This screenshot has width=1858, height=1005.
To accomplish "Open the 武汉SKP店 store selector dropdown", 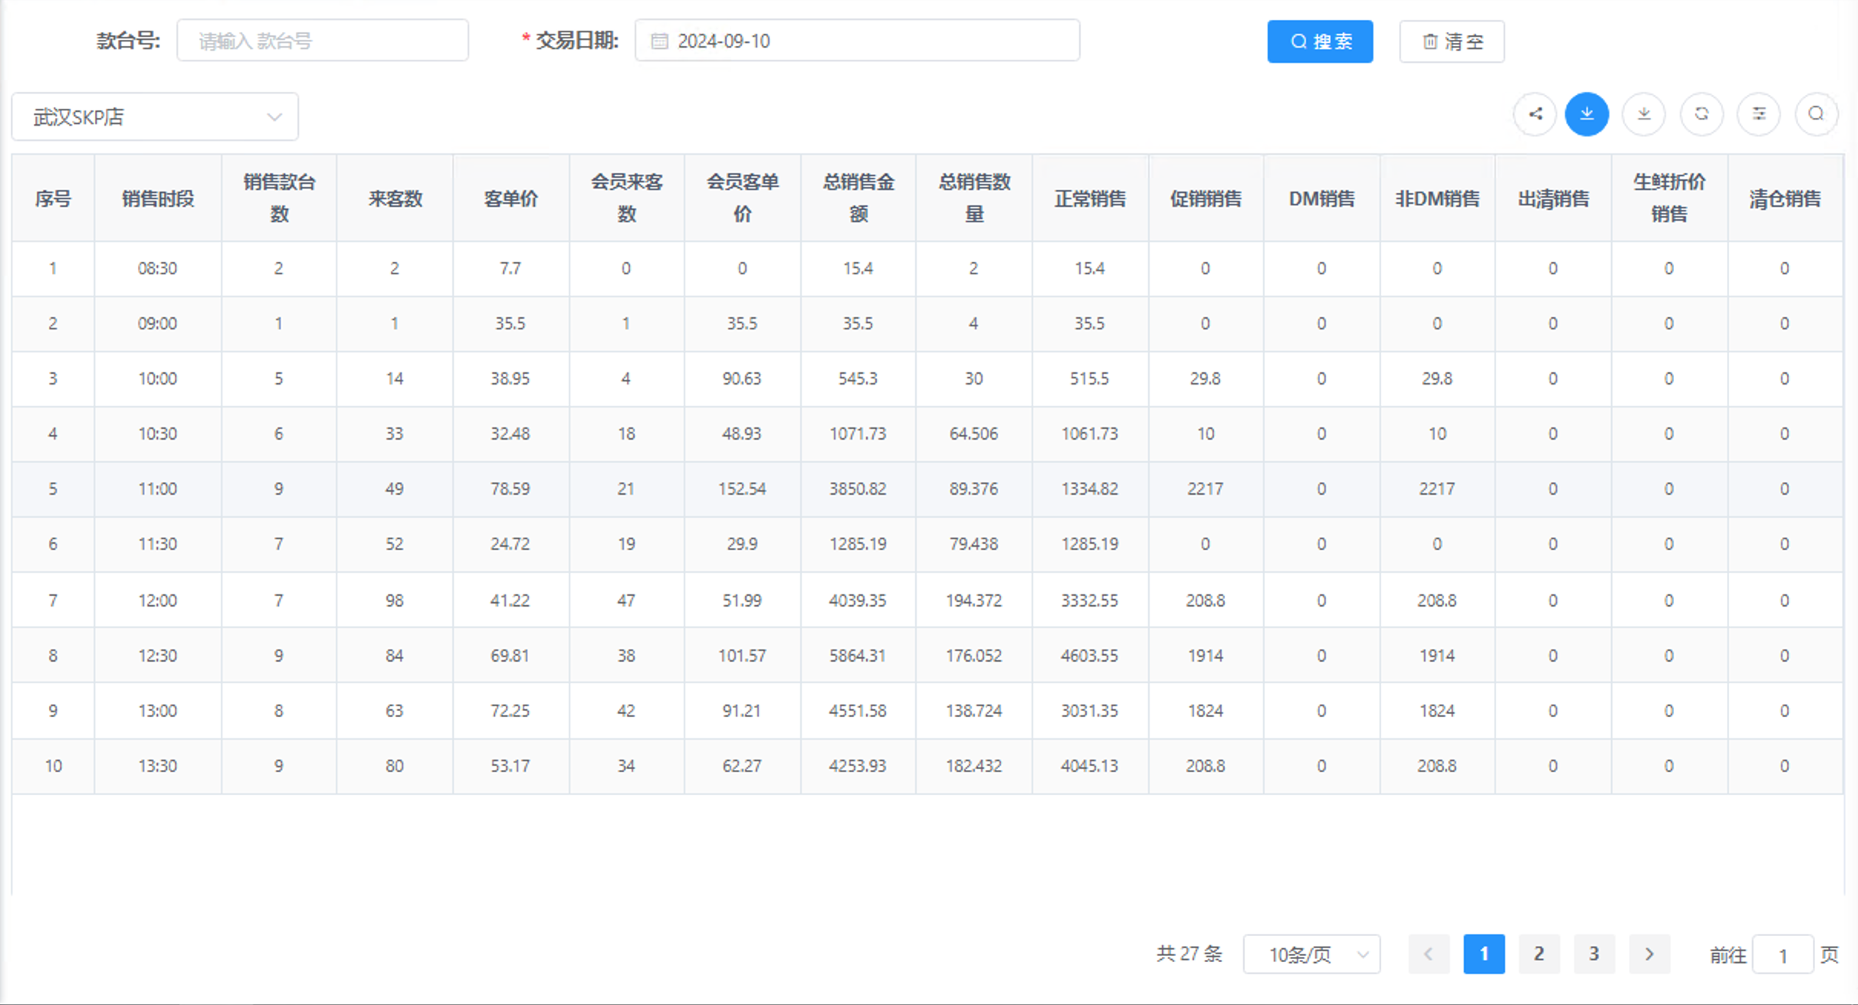I will (153, 116).
